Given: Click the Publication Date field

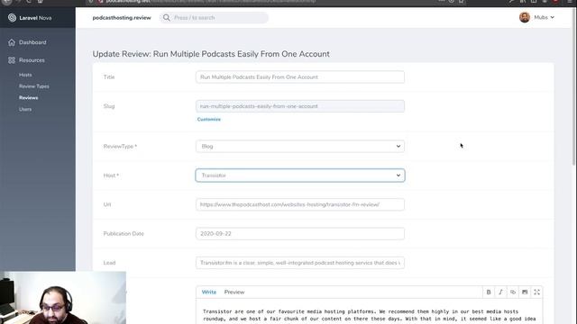Looking at the screenshot, I should (x=300, y=234).
